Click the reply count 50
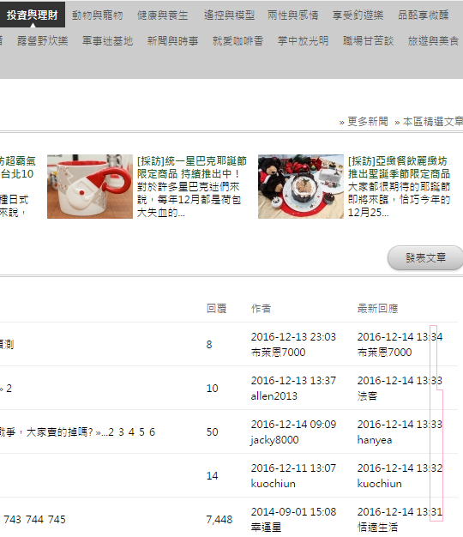This screenshot has height=537, width=463. pyautogui.click(x=212, y=431)
